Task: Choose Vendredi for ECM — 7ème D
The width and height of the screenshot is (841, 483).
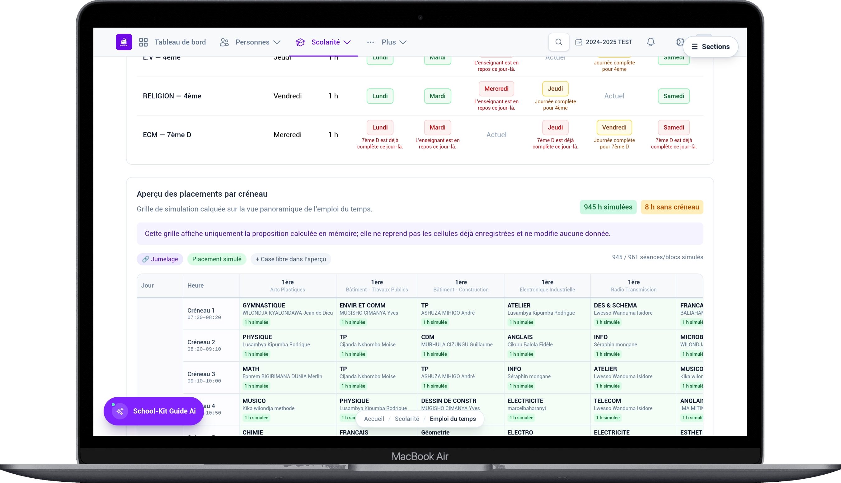Action: point(614,127)
